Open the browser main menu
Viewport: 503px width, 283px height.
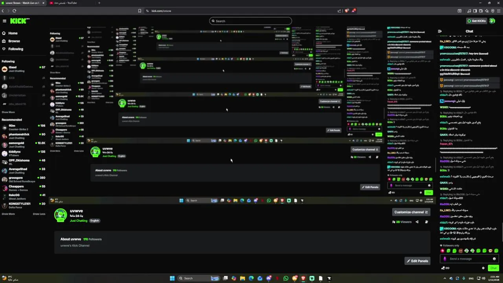[499, 11]
